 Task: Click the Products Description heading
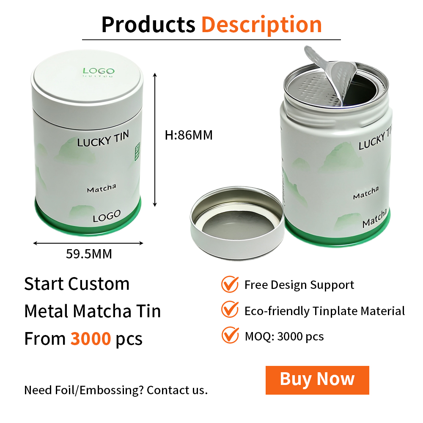[211, 25]
